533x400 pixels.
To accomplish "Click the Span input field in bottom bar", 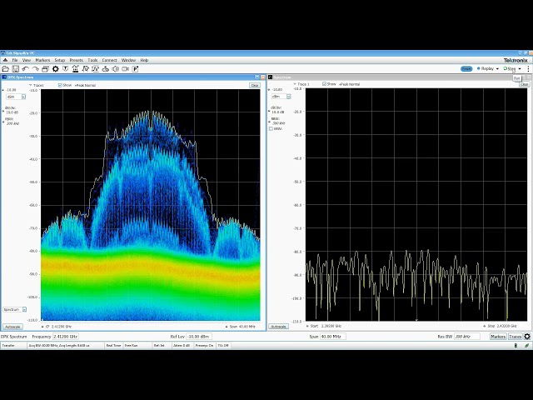I will 333,337.
